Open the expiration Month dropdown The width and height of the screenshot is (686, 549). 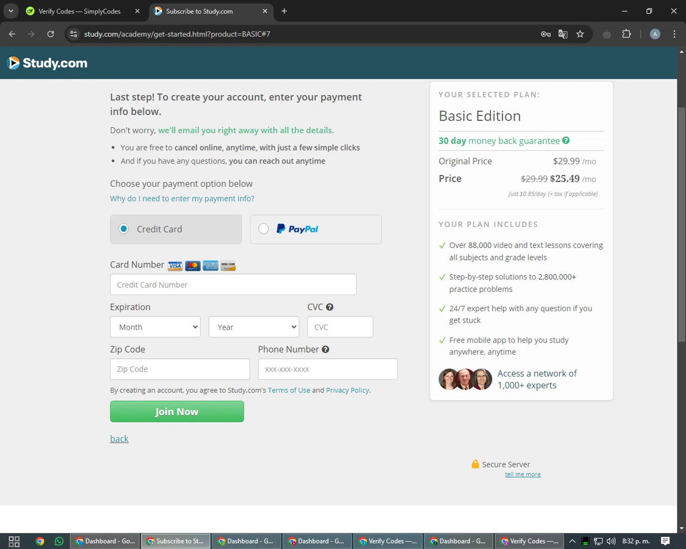tap(155, 327)
